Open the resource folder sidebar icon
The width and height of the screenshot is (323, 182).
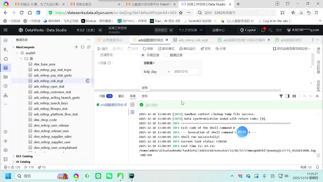coord(6,77)
